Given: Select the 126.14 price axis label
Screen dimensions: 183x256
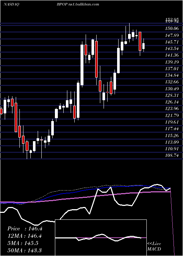Looking at the screenshot, I should tap(172, 102).
